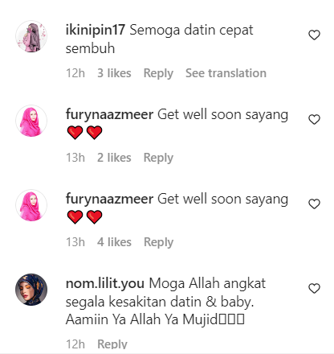This screenshot has width=334, height=354.
Task: Tap heart on nom.lilit.you's comment
Action: [314, 289]
